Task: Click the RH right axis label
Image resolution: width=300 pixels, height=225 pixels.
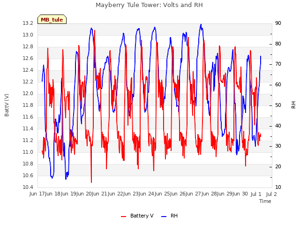Action: pyautogui.click(x=293, y=105)
